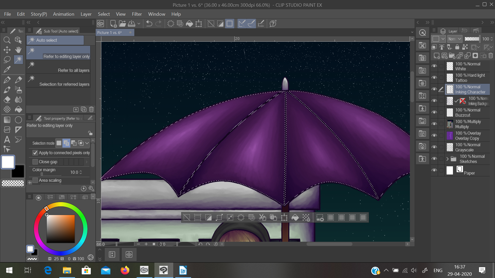Select the Zoom magnifier tool
This screenshot has width=495, height=278.
[7, 40]
